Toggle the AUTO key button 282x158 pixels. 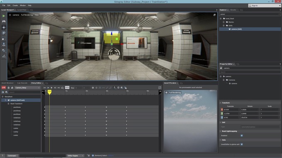[67, 88]
